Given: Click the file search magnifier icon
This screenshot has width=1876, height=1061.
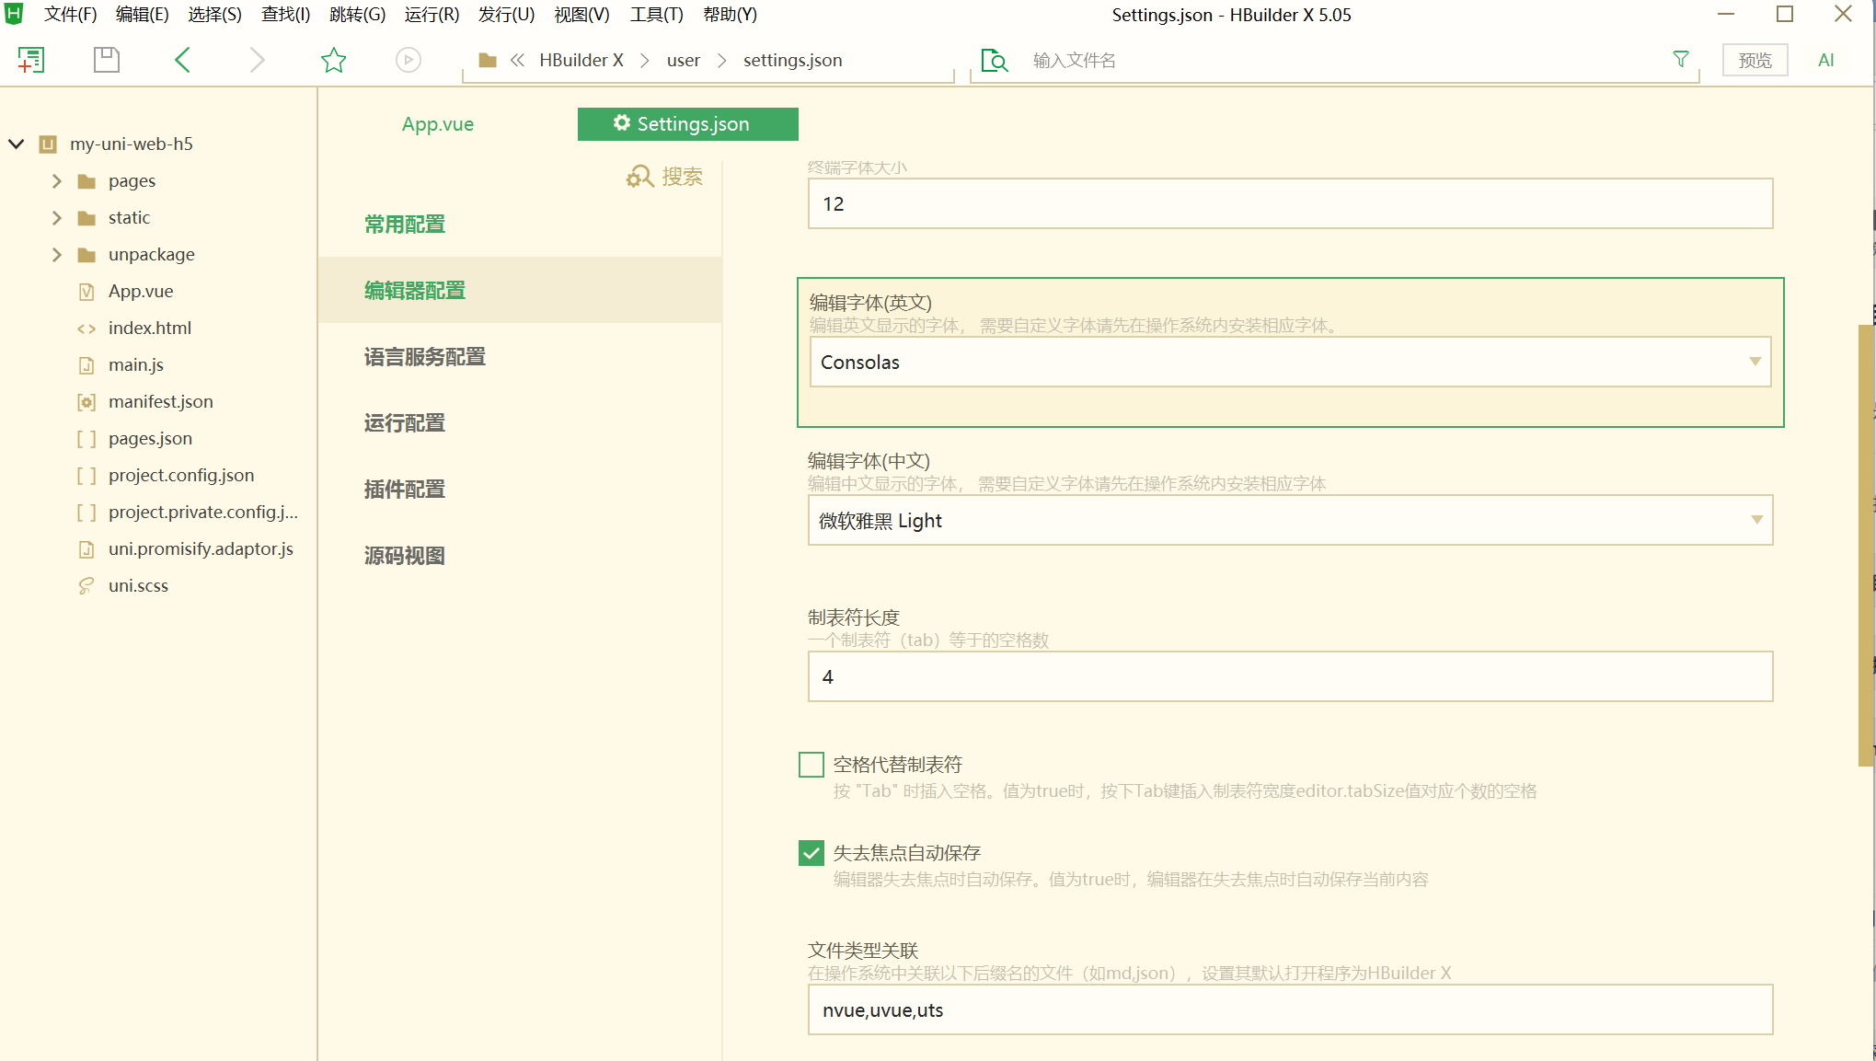Looking at the screenshot, I should 994,61.
